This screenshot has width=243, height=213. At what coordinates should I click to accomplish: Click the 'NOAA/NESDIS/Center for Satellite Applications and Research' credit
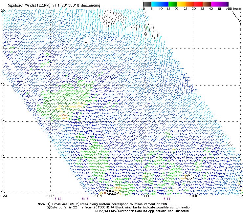coord(142,211)
